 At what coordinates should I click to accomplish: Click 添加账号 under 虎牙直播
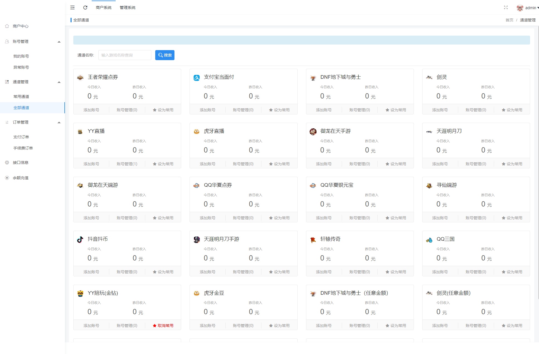click(207, 164)
